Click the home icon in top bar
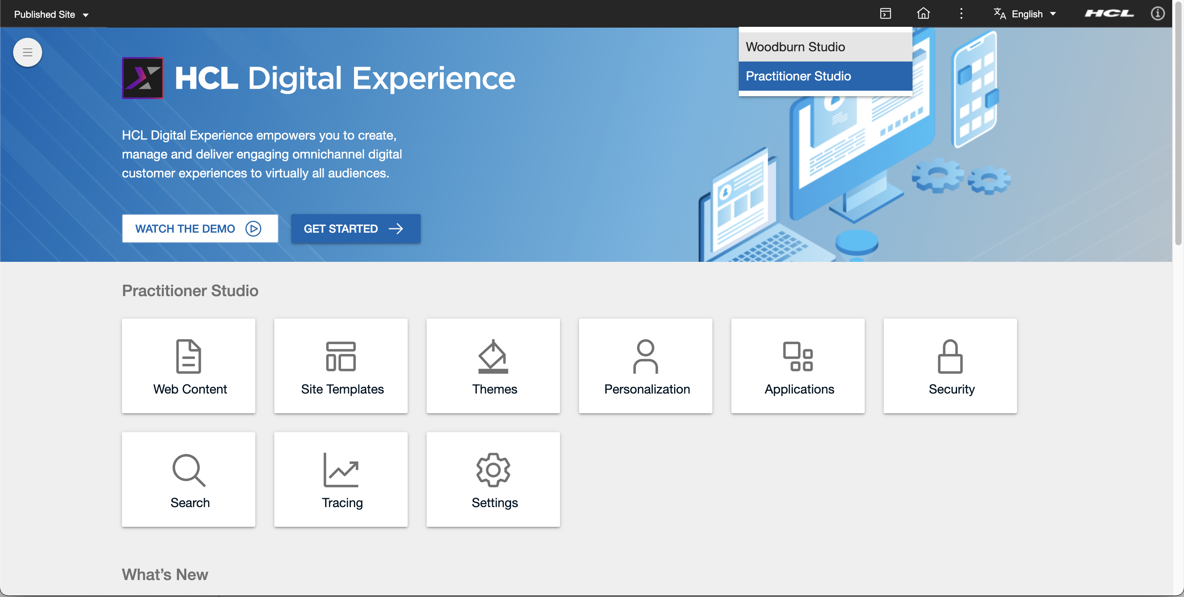 923,14
